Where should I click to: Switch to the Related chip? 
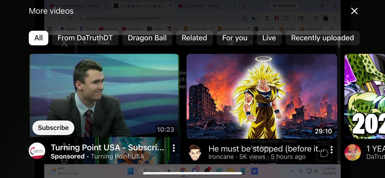coord(194,38)
